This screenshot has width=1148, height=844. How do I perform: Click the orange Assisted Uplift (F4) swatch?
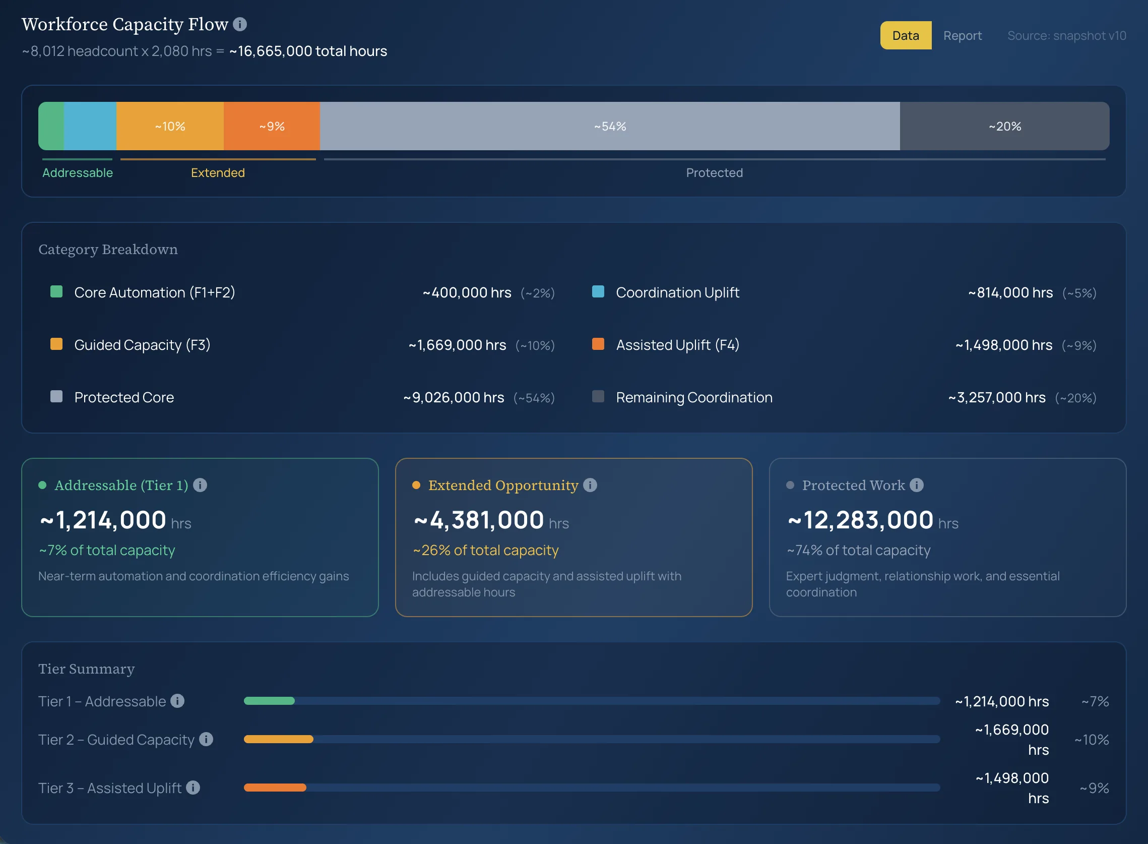tap(598, 344)
